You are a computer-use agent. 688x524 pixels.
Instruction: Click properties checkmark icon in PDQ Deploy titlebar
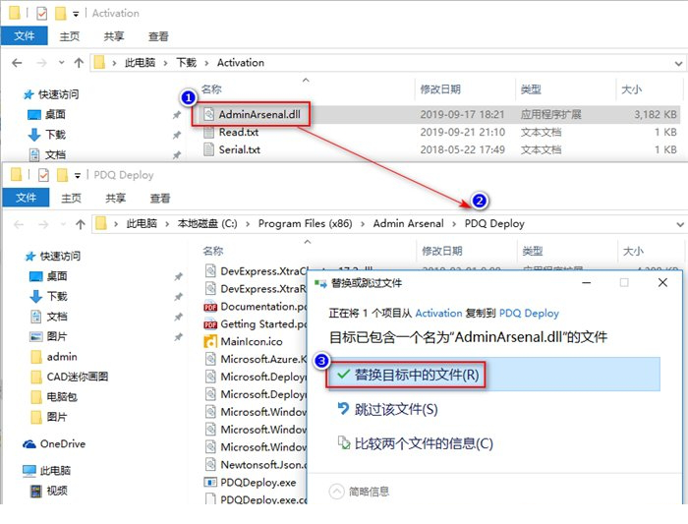(x=44, y=176)
